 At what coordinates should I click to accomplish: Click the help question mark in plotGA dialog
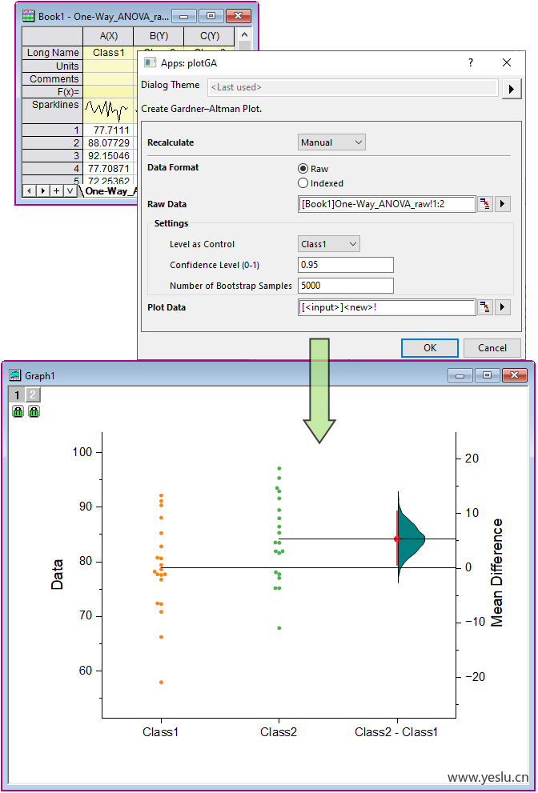click(x=471, y=62)
